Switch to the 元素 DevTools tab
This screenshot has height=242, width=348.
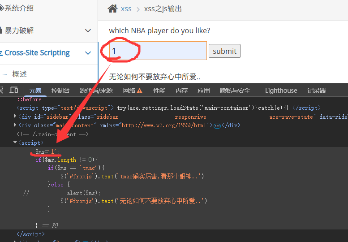(35, 91)
